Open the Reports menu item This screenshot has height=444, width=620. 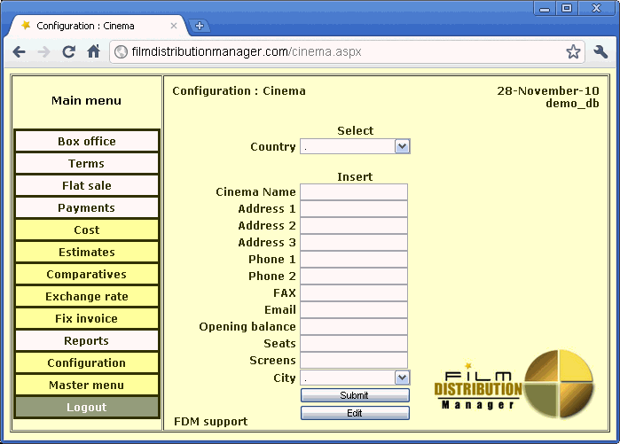87,340
